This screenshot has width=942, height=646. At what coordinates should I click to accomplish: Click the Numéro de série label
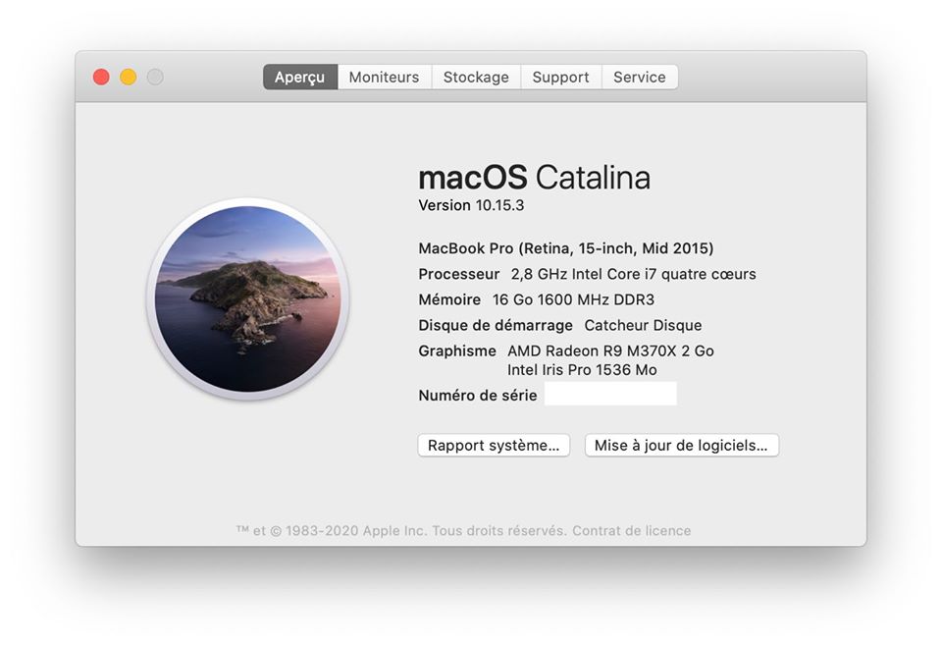(x=478, y=396)
